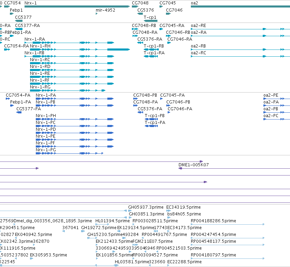Select the EK305953.5prime EST label
Viewport: 290px width, 267px height.
(48, 255)
